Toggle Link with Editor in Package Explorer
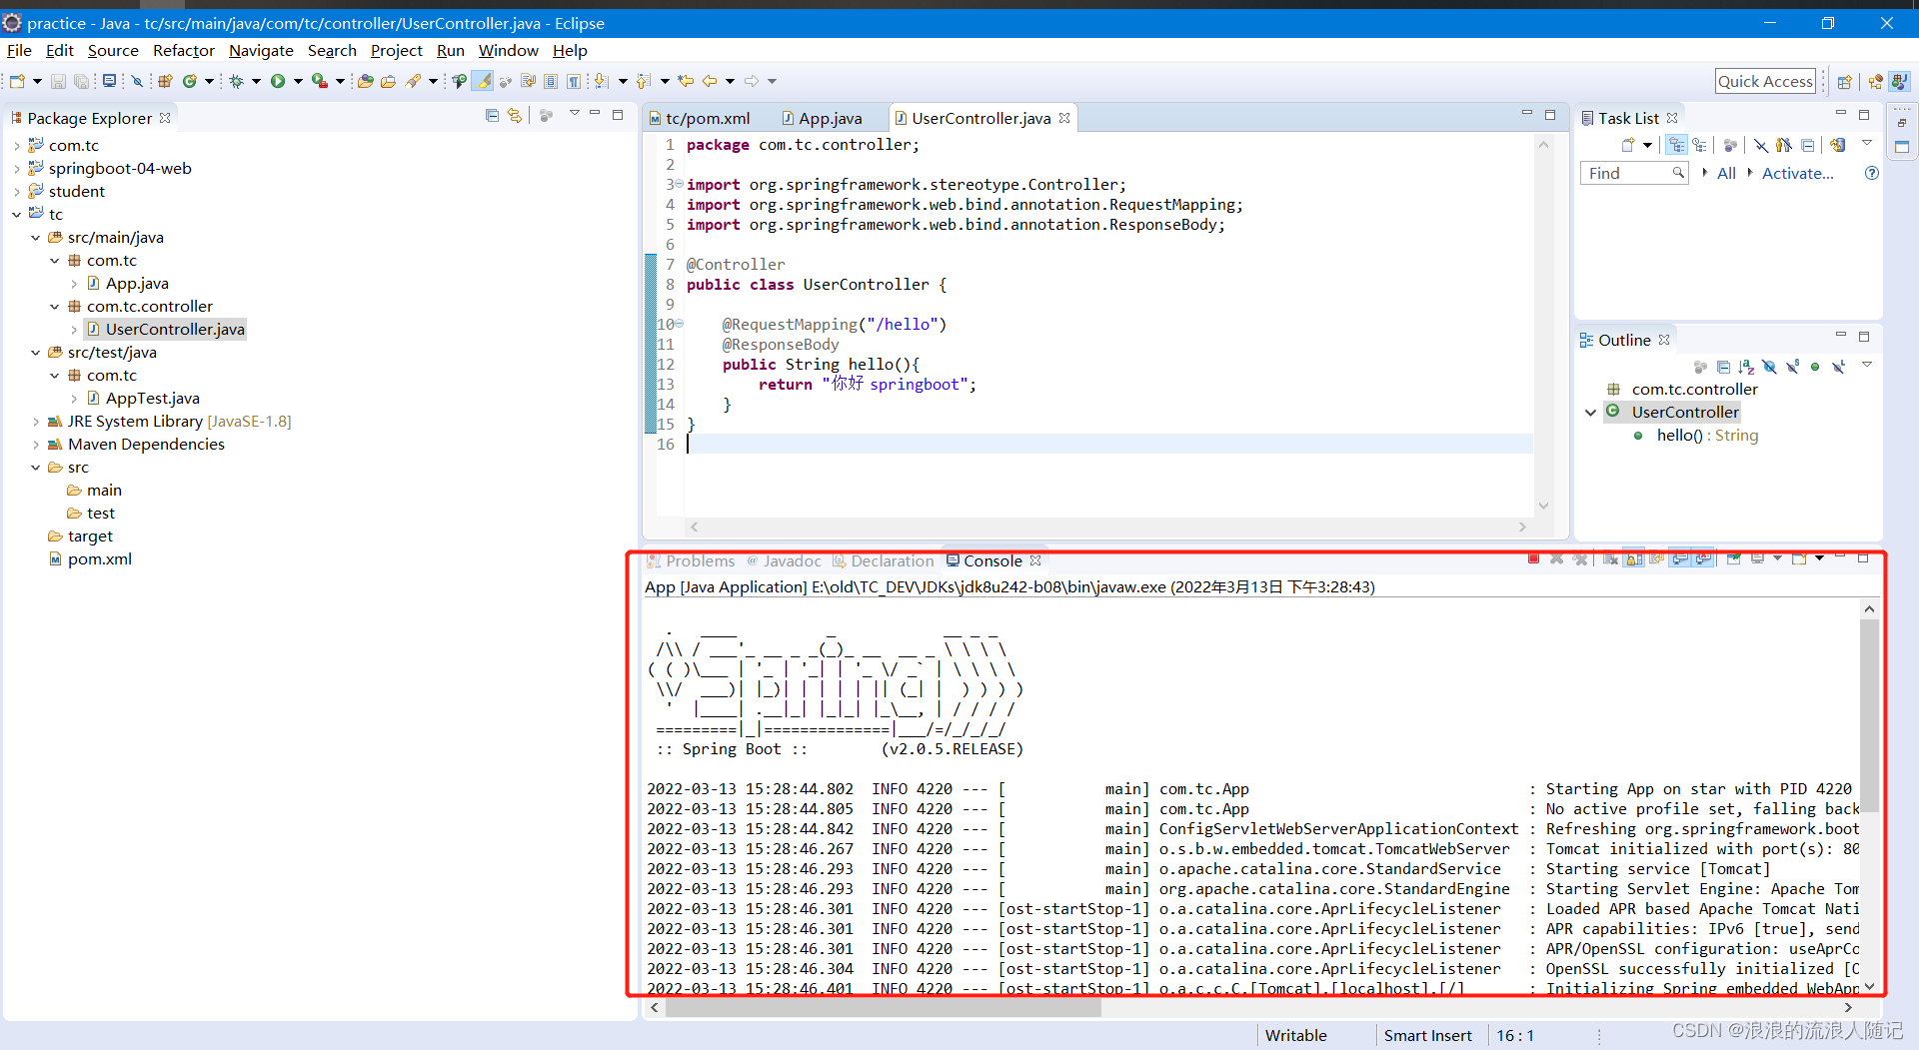The width and height of the screenshot is (1919, 1050). coord(515,116)
